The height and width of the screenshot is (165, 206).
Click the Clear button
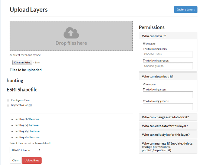[x=16, y=161]
